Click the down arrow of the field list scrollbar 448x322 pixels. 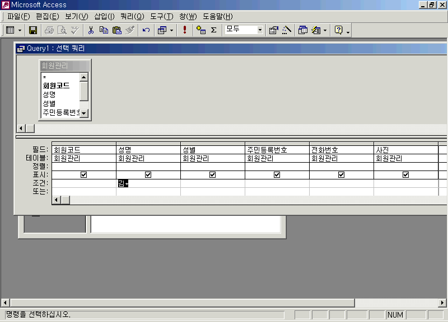pyautogui.click(x=83, y=113)
